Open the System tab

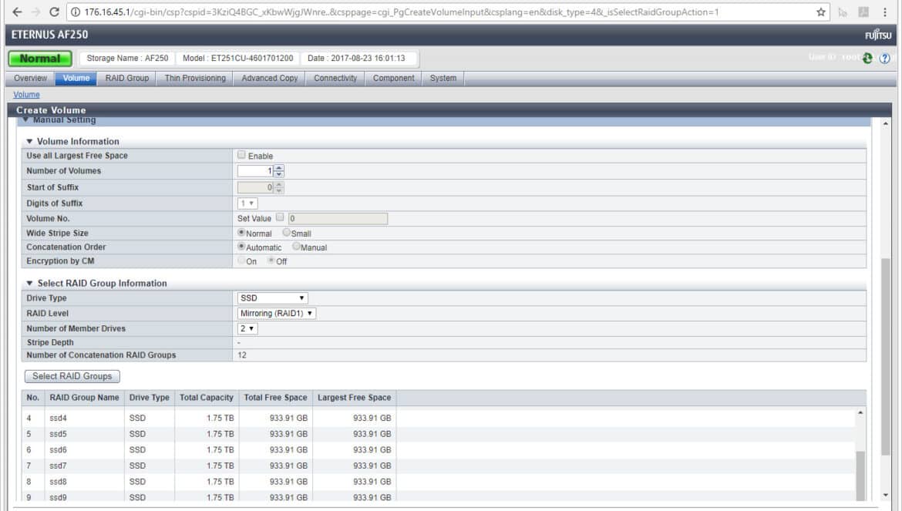click(x=443, y=78)
